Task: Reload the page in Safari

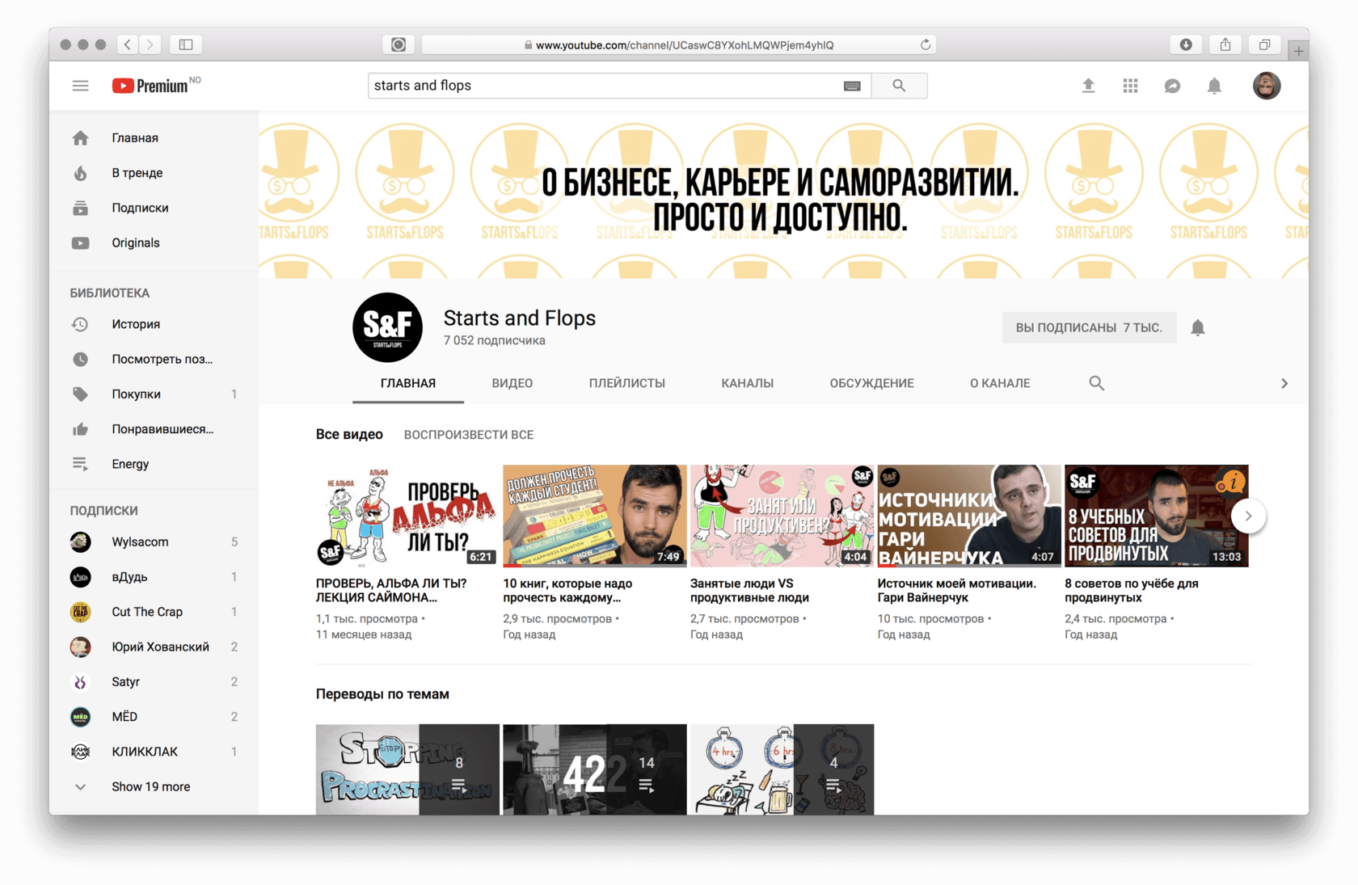Action: pyautogui.click(x=926, y=44)
